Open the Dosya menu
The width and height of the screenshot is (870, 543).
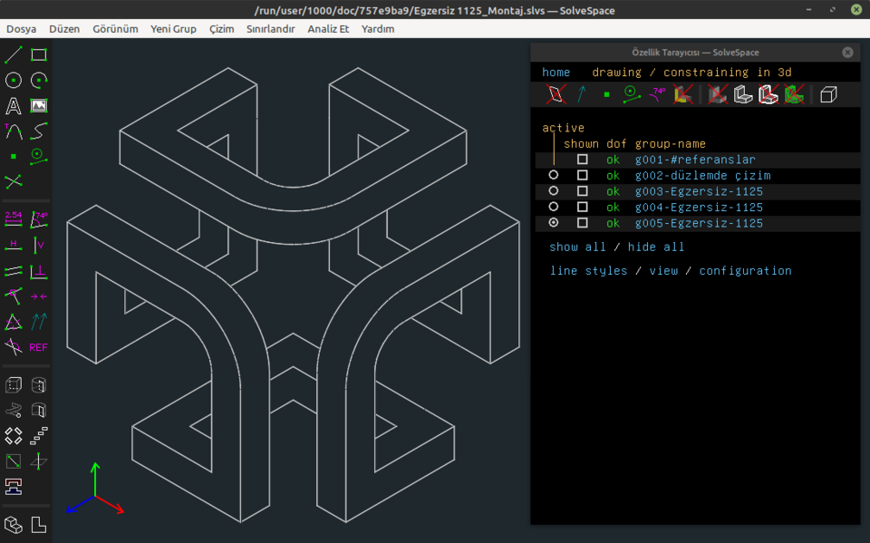pos(22,29)
